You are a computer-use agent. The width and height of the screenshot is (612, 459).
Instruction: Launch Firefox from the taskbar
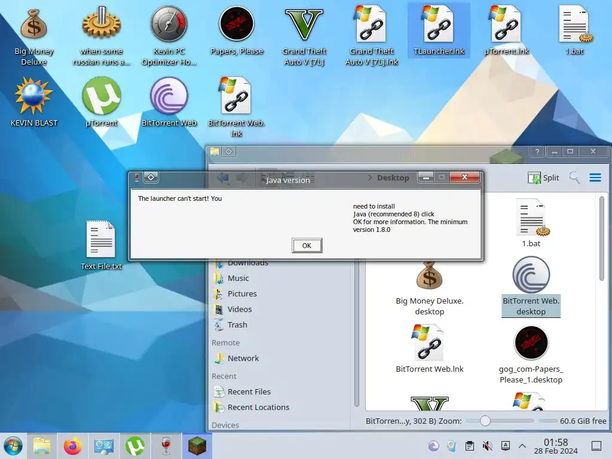pos(72,446)
